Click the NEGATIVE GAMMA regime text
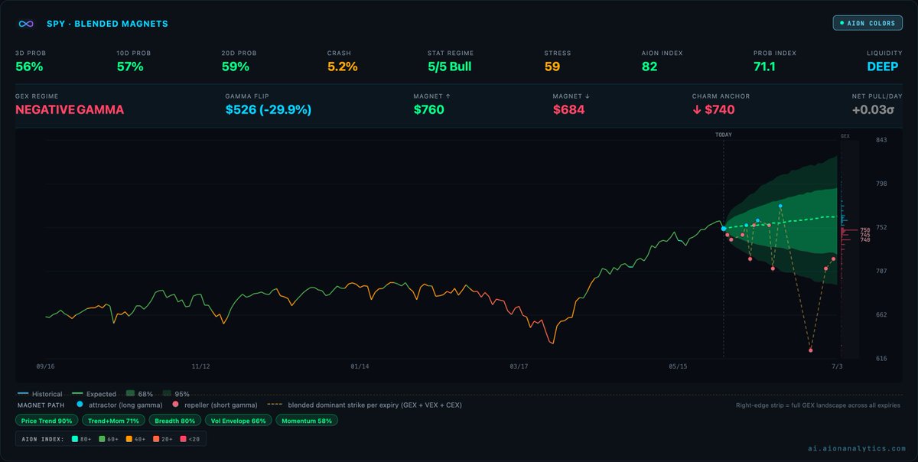The width and height of the screenshot is (918, 462). pos(70,109)
